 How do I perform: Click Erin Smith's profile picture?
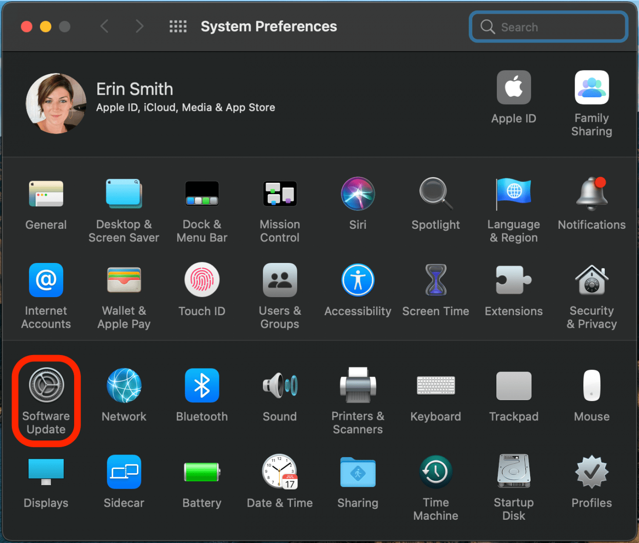click(x=56, y=103)
